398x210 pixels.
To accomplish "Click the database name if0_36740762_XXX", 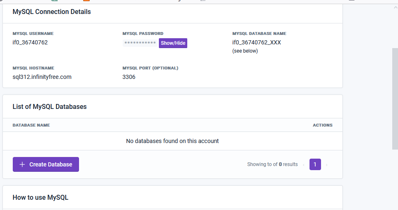I will 256,42.
